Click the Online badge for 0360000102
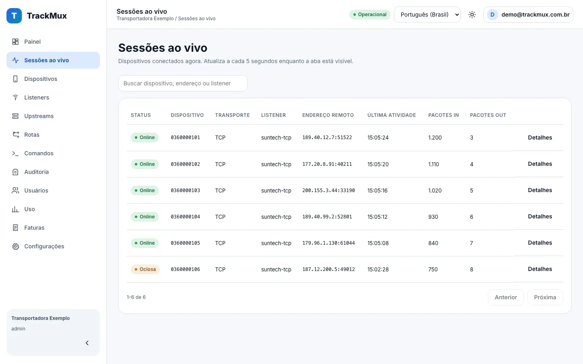 tap(145, 164)
